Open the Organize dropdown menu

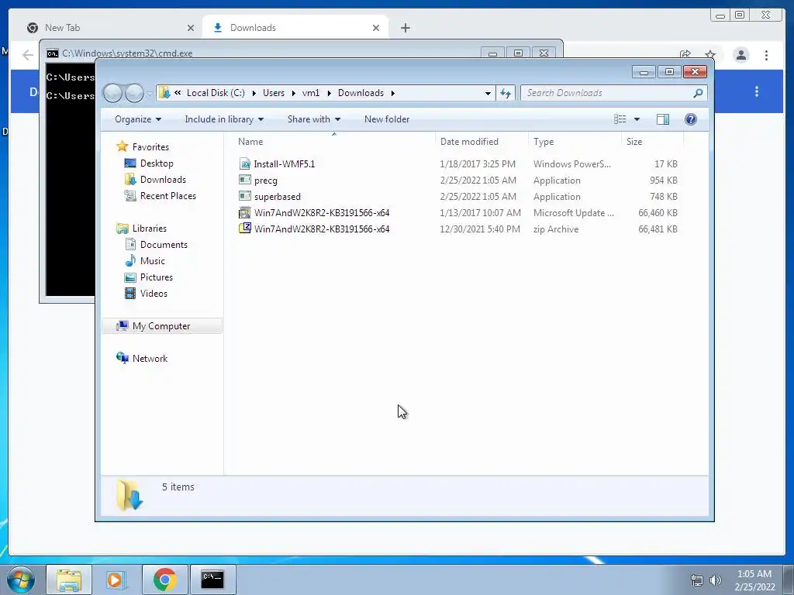coord(138,119)
